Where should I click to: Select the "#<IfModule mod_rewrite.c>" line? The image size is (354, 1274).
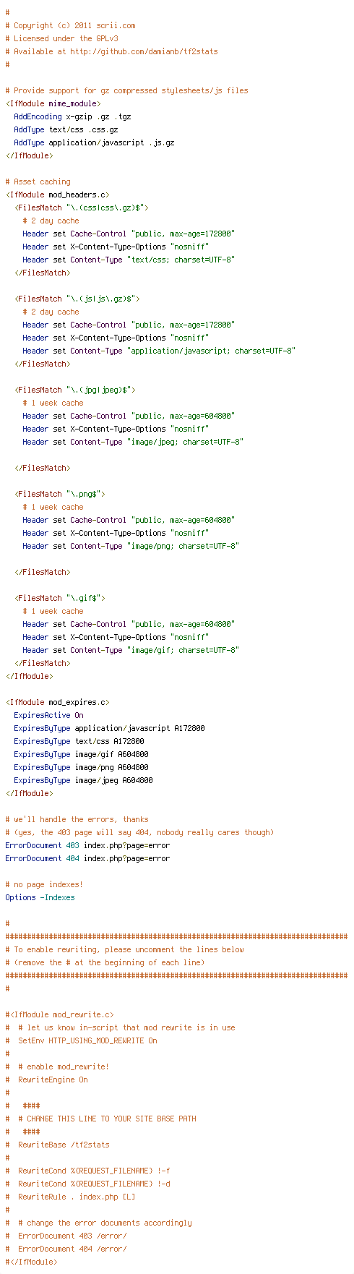(x=59, y=1014)
